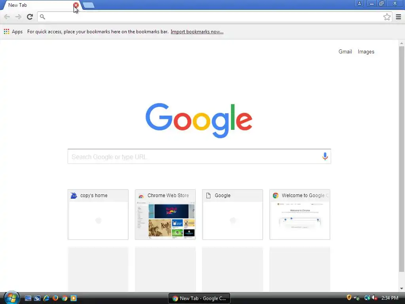Launch Chrome from the quick launch

[x=64, y=298]
